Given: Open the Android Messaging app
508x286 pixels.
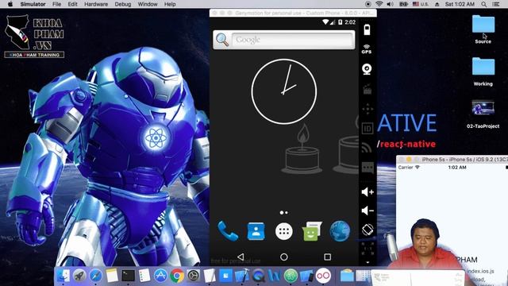Looking at the screenshot, I should pos(312,231).
